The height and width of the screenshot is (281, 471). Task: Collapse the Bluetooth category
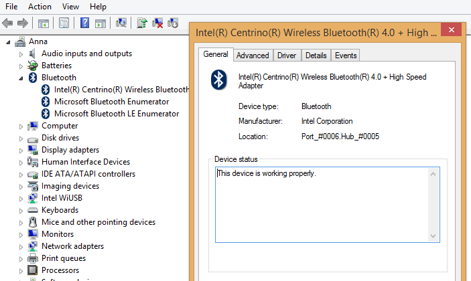tap(21, 78)
